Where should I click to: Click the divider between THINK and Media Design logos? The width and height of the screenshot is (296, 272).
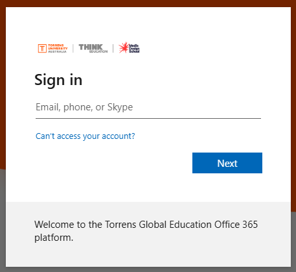(x=113, y=48)
